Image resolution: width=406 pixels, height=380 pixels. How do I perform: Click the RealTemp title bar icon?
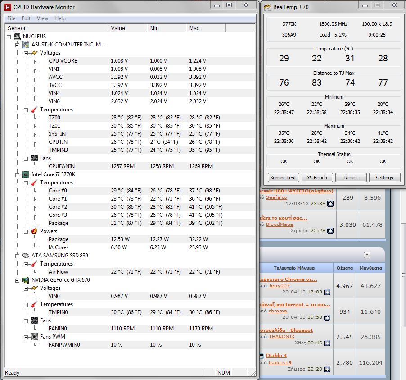pos(267,7)
